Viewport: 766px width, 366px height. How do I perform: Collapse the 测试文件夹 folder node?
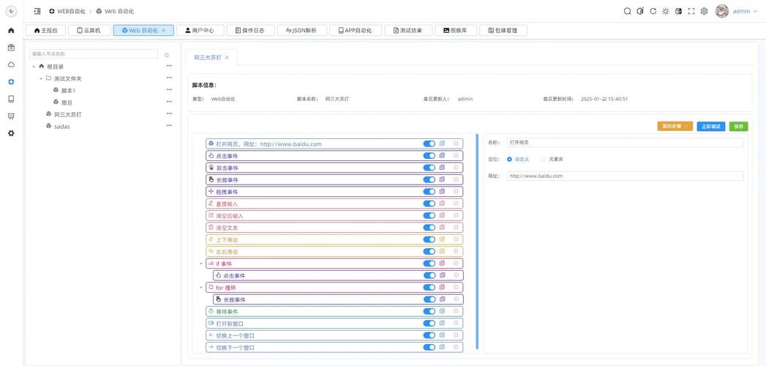click(41, 78)
